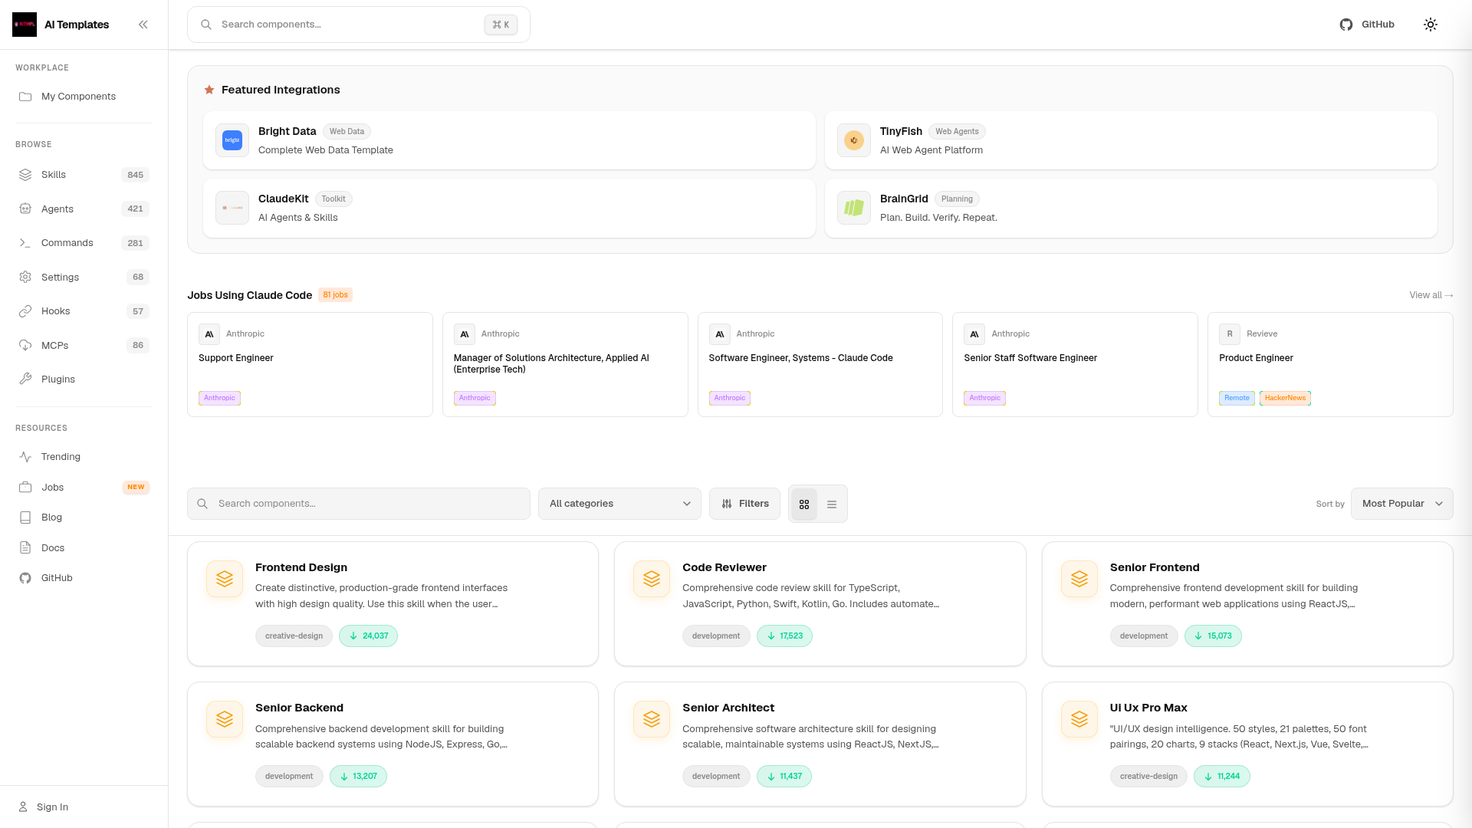Click the Sign In user icon
1472x828 pixels.
23,807
